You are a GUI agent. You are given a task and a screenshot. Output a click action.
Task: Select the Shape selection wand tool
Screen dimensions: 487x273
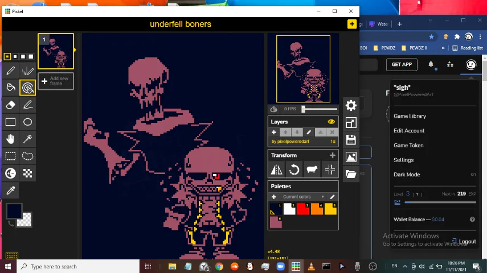tap(28, 139)
